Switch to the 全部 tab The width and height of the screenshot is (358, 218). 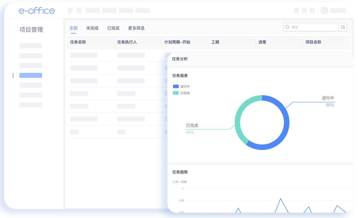click(74, 28)
